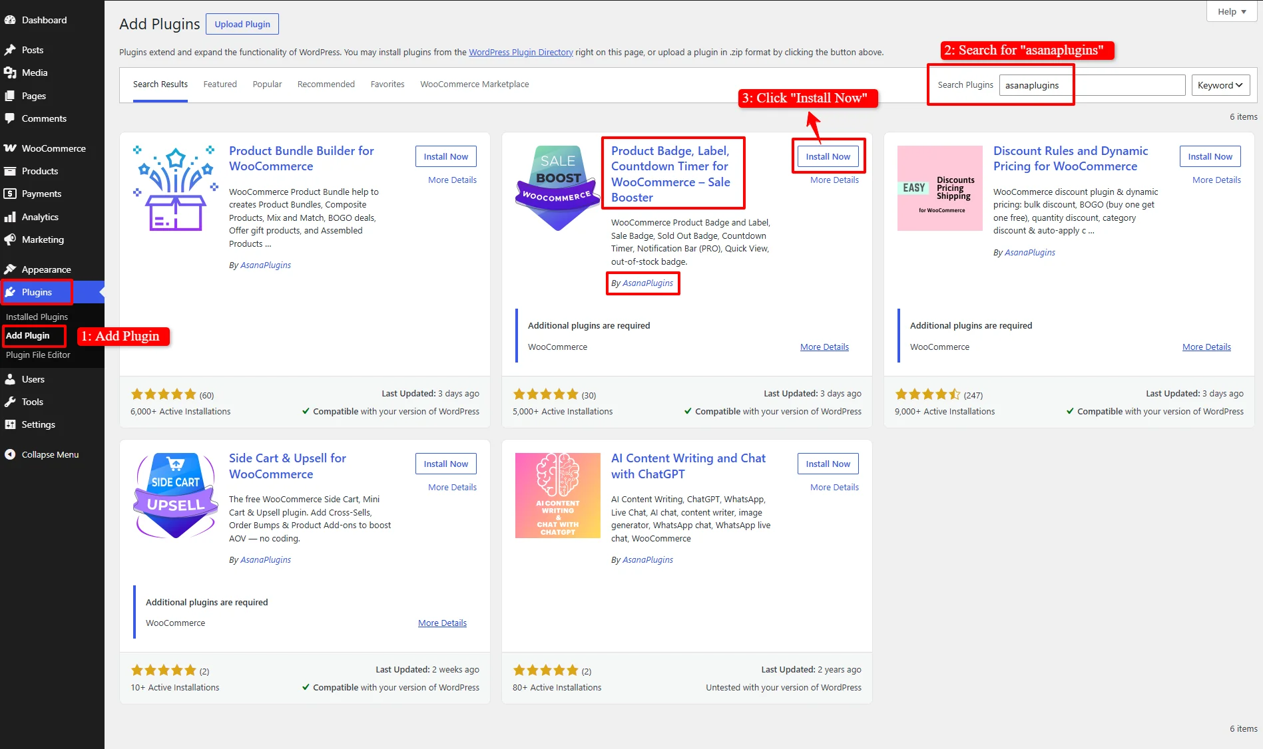View More Details for Discount Rules plugin
This screenshot has width=1263, height=749.
[1216, 180]
